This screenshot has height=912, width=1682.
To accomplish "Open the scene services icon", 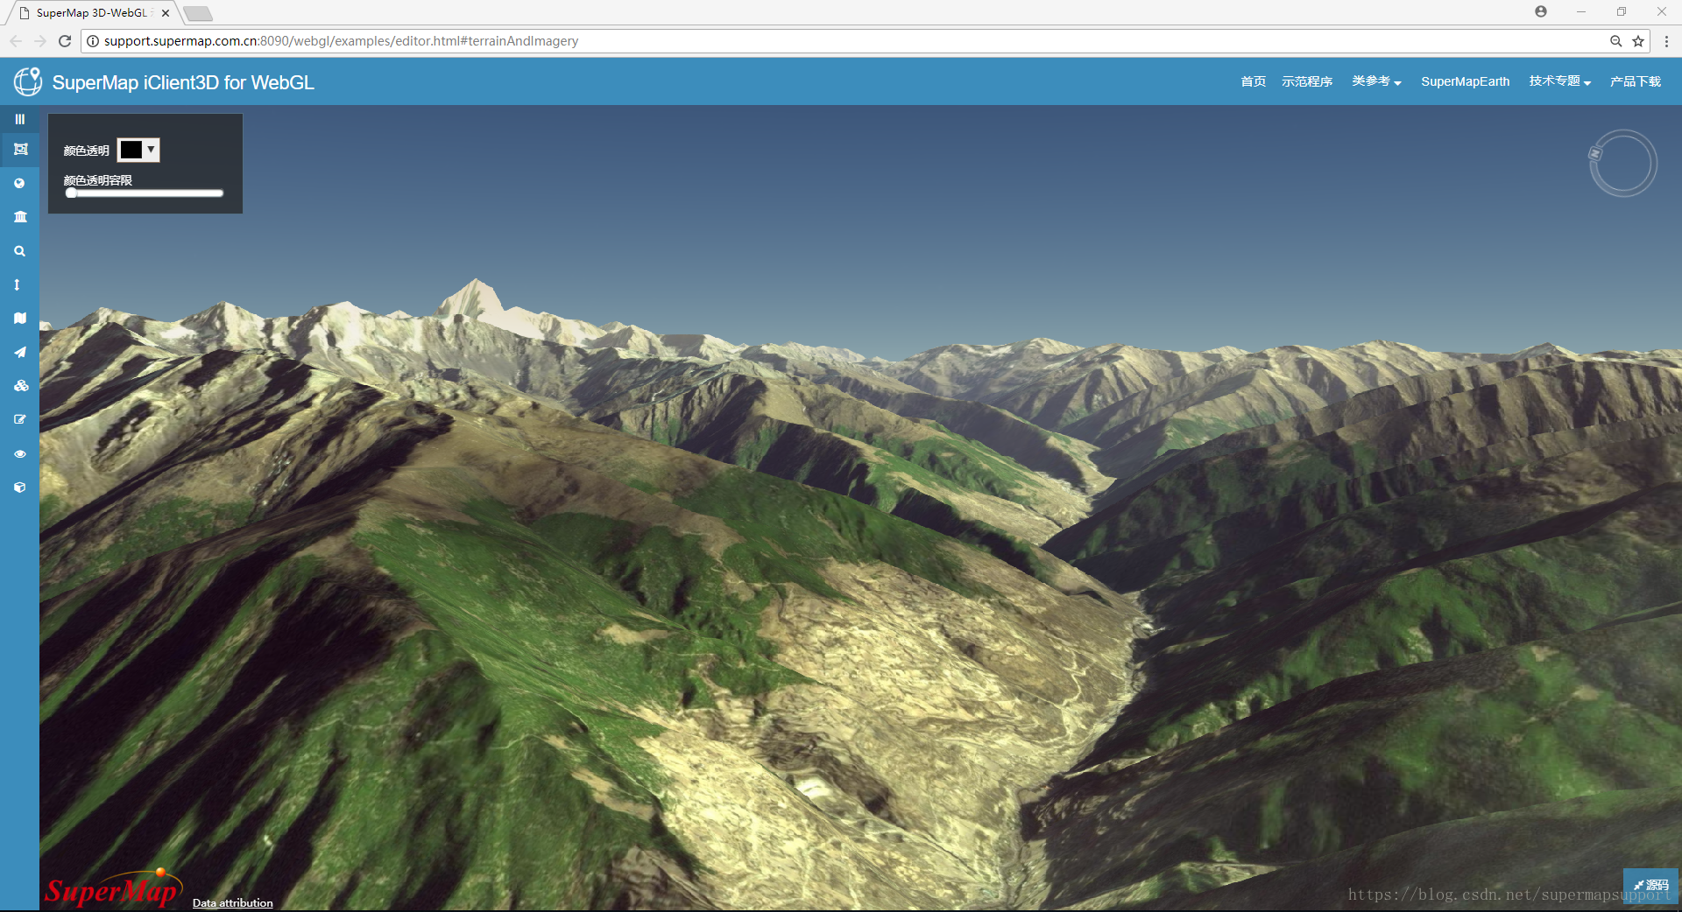I will pos(19,217).
